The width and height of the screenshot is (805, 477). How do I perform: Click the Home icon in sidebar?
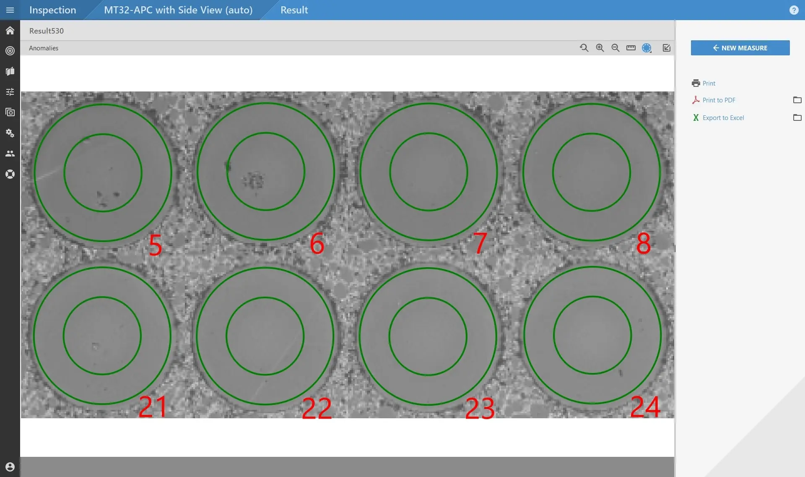pyautogui.click(x=10, y=31)
